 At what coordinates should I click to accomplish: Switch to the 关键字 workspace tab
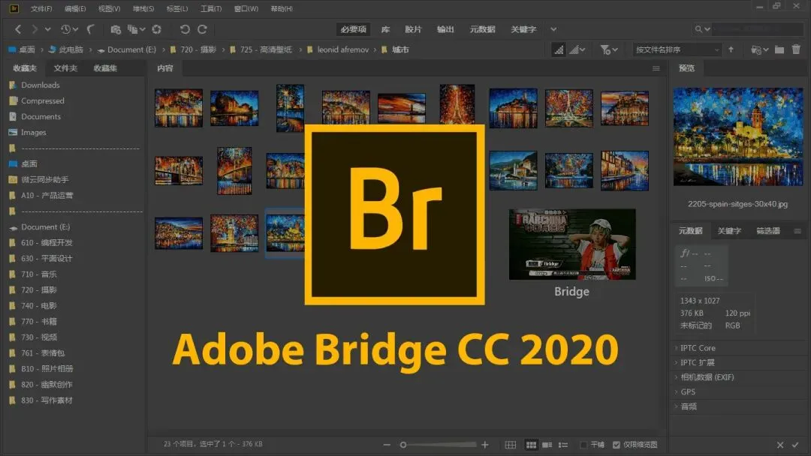pos(523,29)
